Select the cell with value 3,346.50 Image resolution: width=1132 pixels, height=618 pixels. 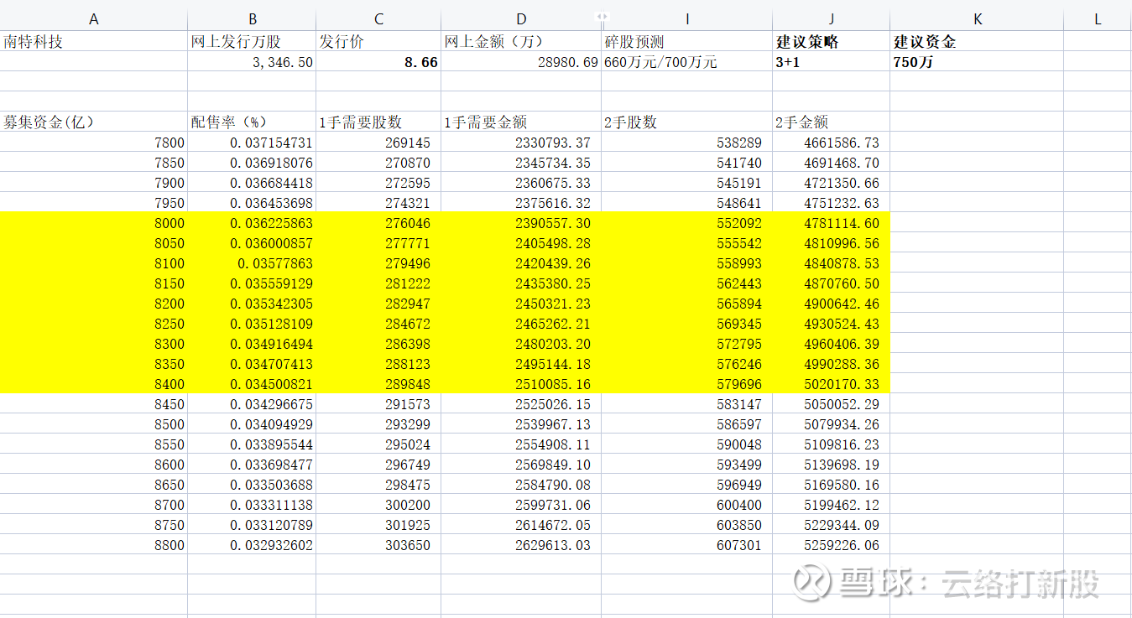[x=253, y=61]
